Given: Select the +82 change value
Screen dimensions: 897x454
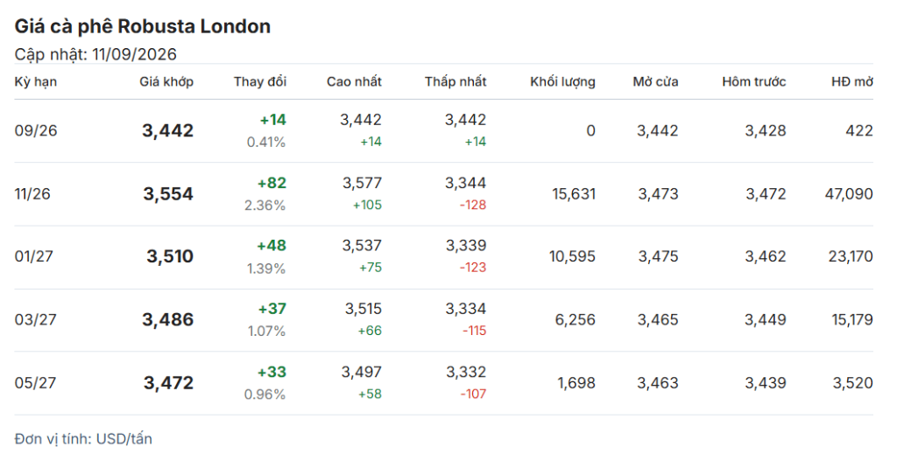Looking at the screenshot, I should click(272, 183).
